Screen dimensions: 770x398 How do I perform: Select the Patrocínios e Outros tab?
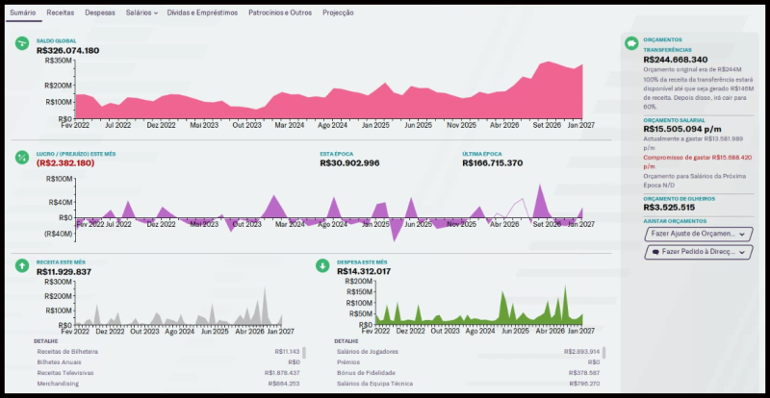point(280,12)
